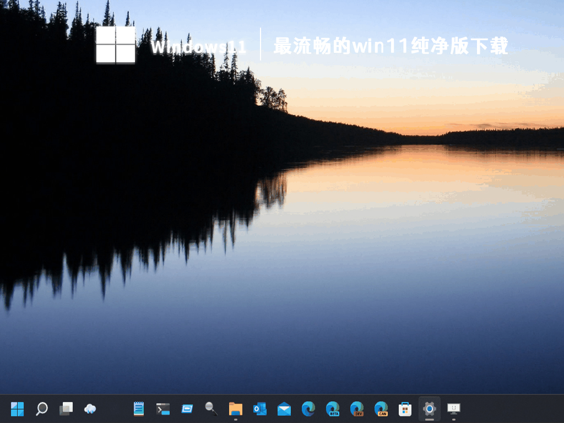Launch Notepad from the taskbar

click(x=138, y=410)
